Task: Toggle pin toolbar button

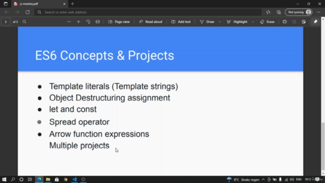Action: coord(315,22)
